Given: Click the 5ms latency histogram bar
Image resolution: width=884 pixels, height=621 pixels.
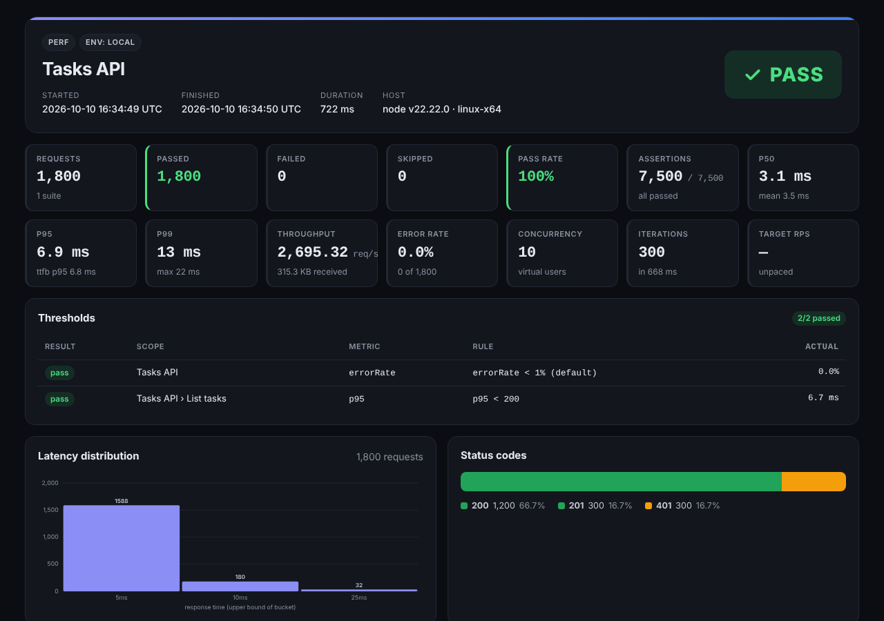Looking at the screenshot, I should (122, 548).
